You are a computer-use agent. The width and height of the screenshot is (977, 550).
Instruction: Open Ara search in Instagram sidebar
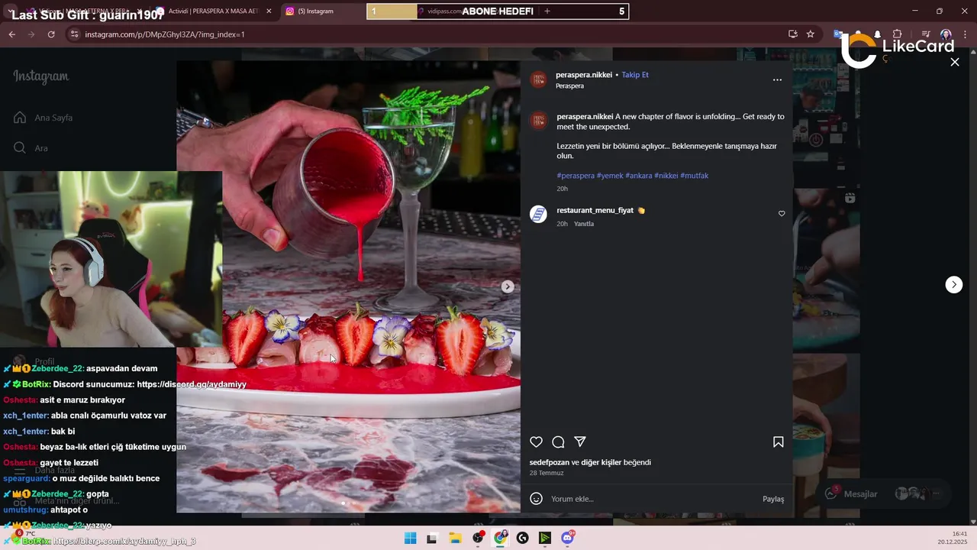pyautogui.click(x=32, y=148)
